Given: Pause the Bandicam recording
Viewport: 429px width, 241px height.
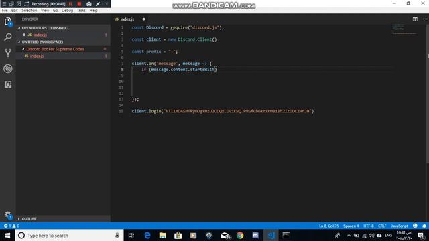Looking at the screenshot, I should pos(70,4).
